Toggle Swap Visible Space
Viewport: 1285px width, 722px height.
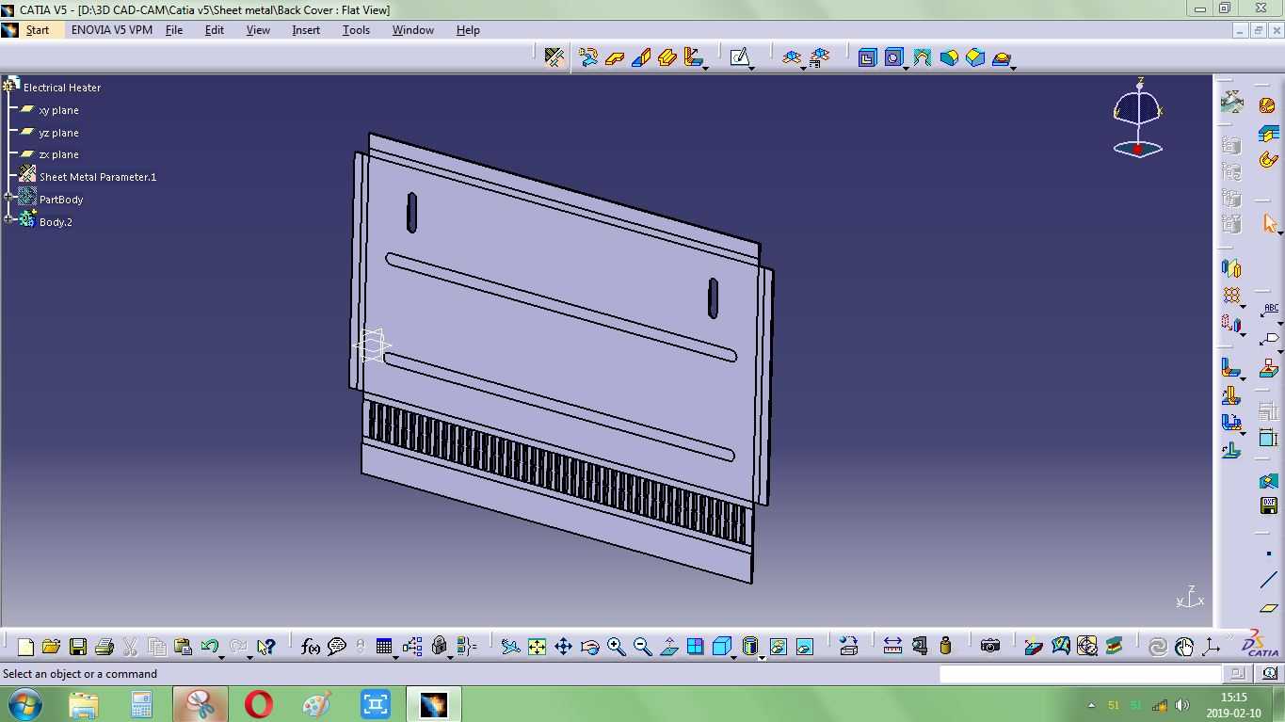[804, 647]
